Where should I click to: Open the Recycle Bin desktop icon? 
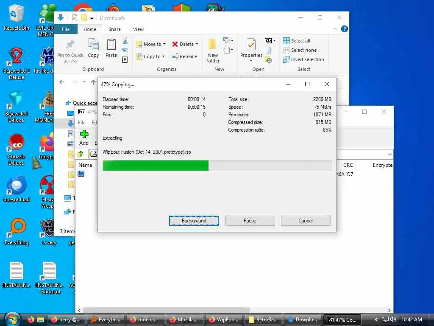pyautogui.click(x=17, y=17)
